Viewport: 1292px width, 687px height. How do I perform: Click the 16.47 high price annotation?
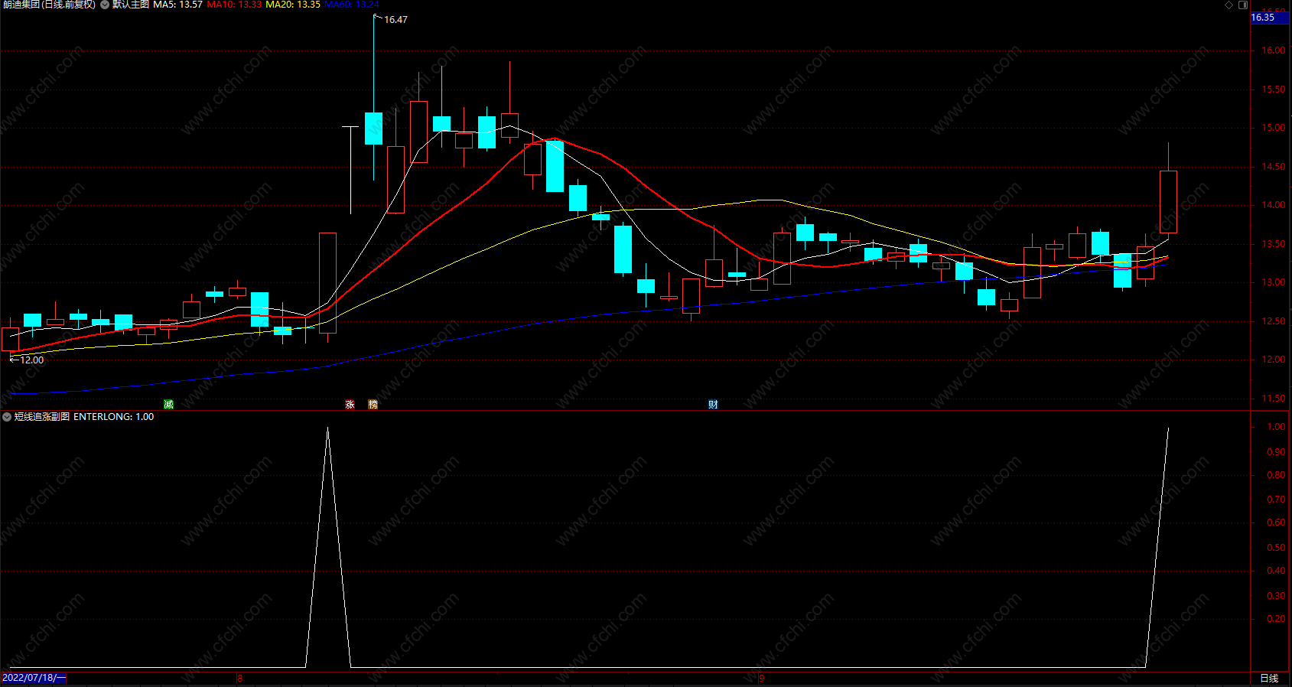click(x=395, y=20)
